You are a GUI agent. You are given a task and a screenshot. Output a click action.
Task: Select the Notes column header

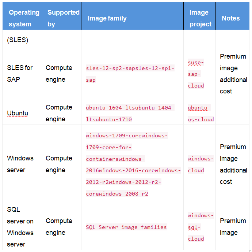(x=230, y=18)
